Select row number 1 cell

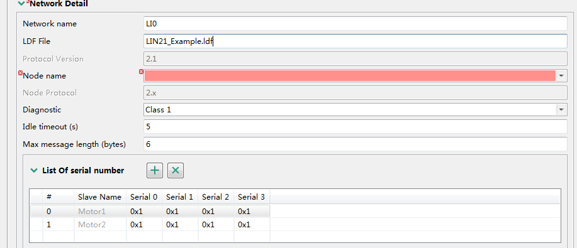click(58, 225)
